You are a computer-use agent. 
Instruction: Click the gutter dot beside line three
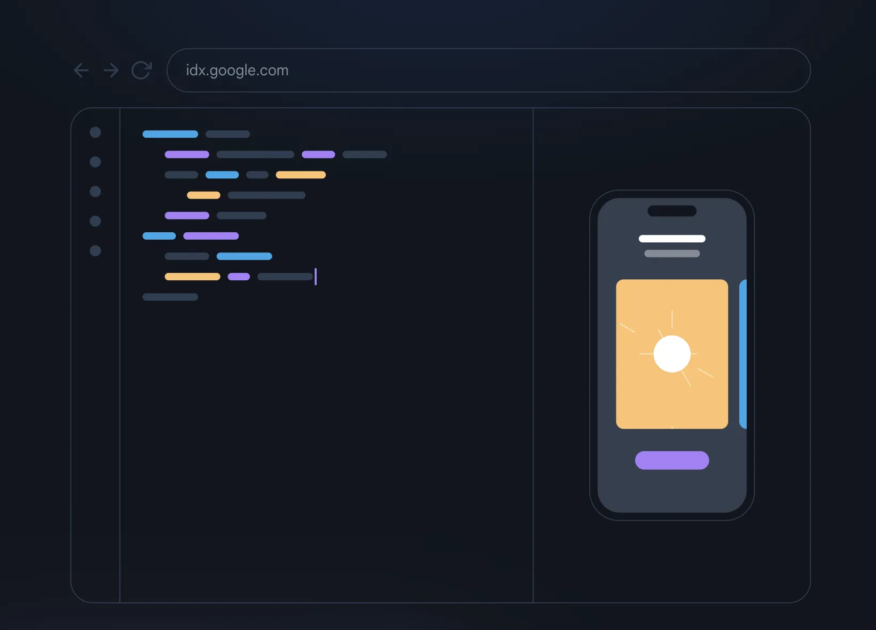pos(95,192)
